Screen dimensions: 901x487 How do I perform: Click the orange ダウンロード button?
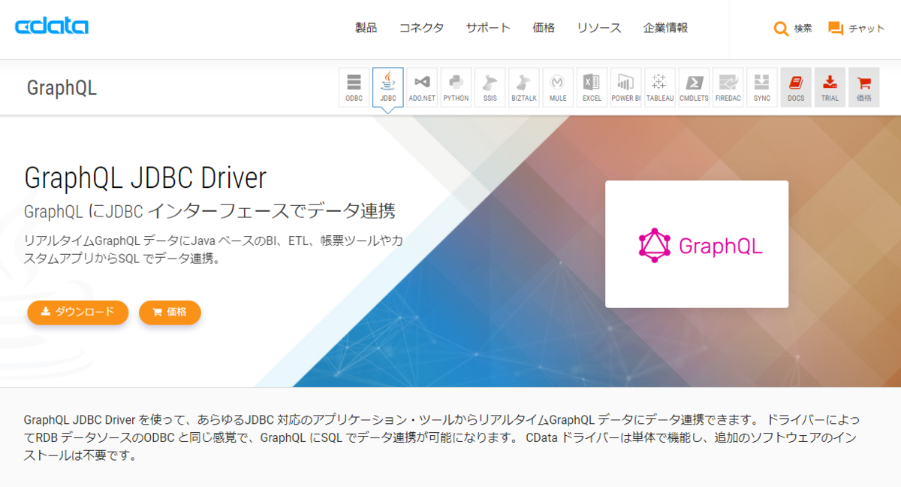tap(78, 312)
